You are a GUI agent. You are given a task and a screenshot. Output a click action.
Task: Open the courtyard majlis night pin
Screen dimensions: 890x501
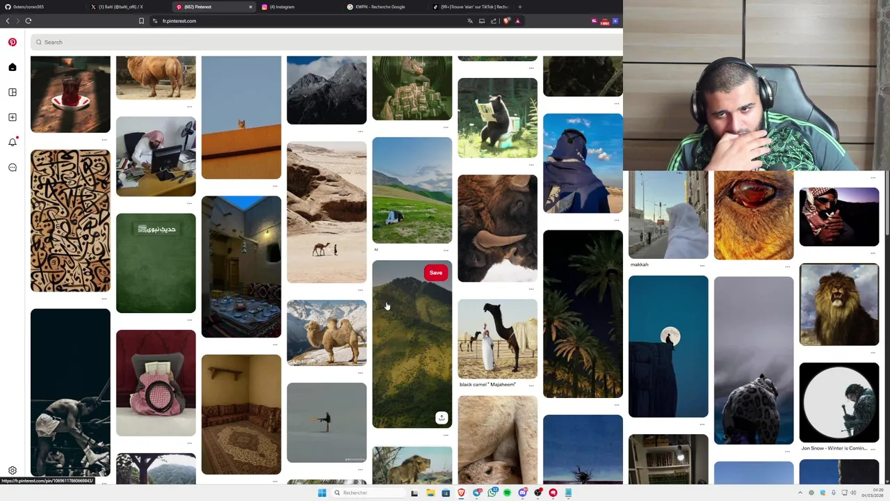[241, 267]
